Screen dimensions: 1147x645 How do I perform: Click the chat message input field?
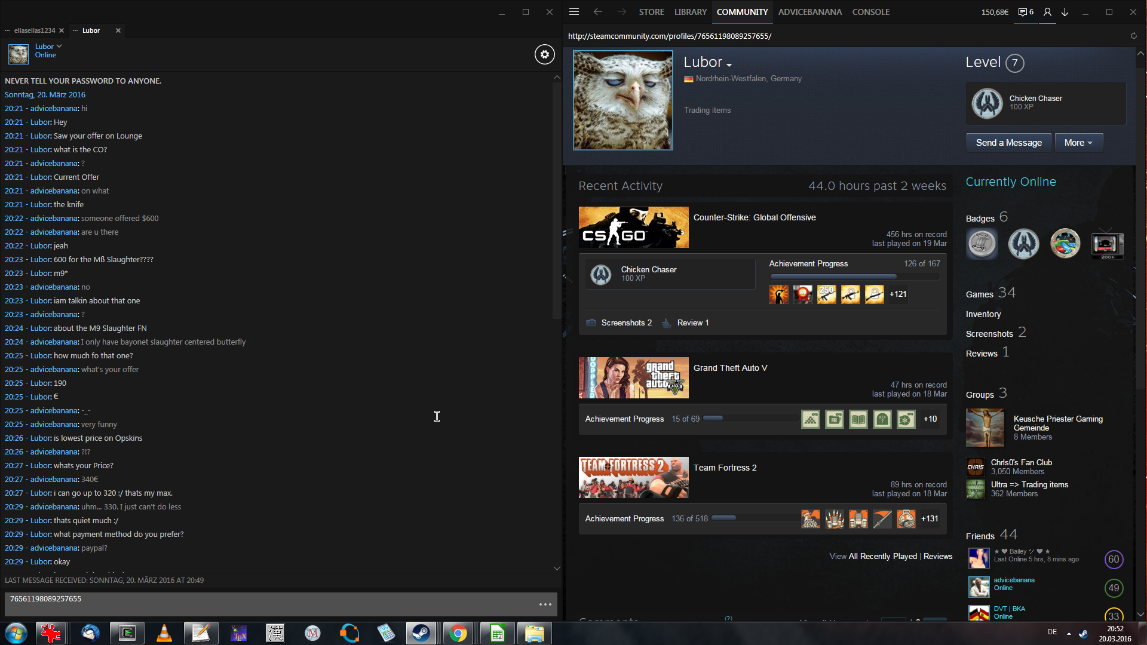click(269, 604)
